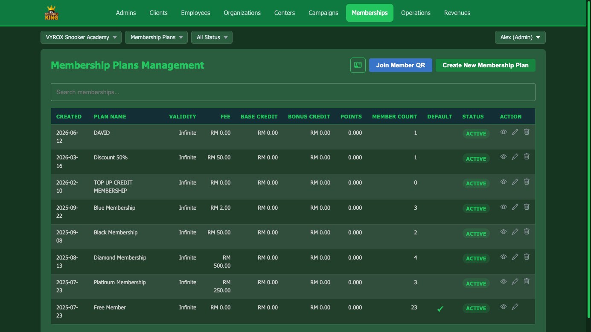Edit the DAVID membership plan
This screenshot has height=332, width=591.
[515, 132]
